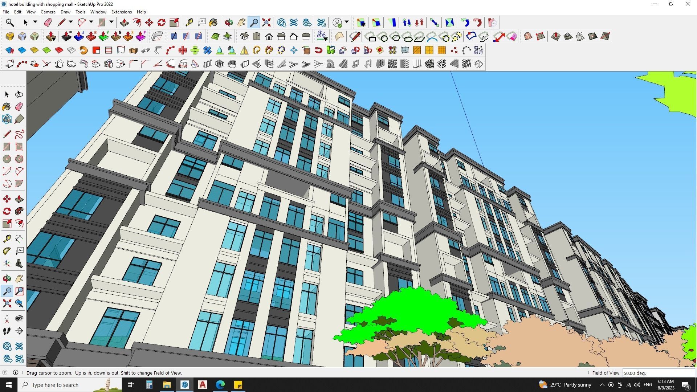Image resolution: width=697 pixels, height=392 pixels.
Task: Click the red plus icon in third toolbar row
Action: tap(183, 50)
